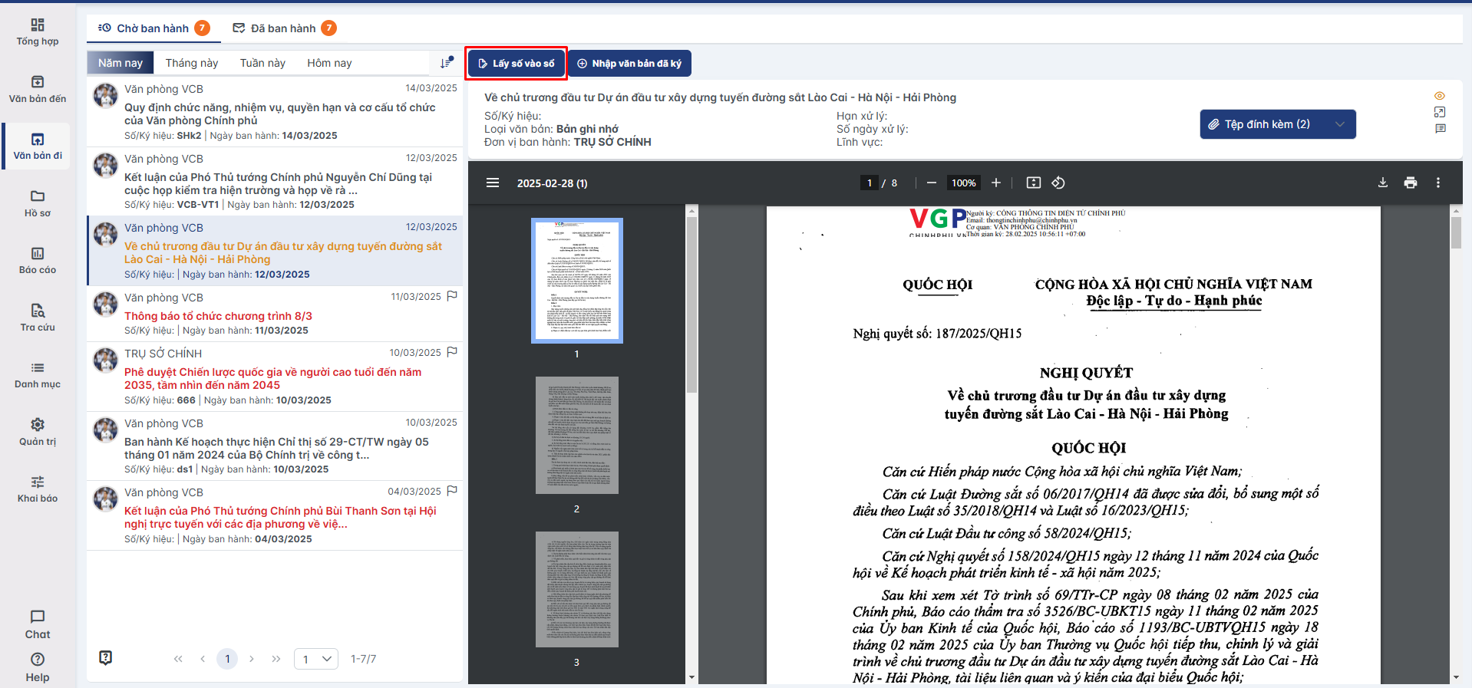Go to next page of list
The width and height of the screenshot is (1472, 688).
point(252,659)
